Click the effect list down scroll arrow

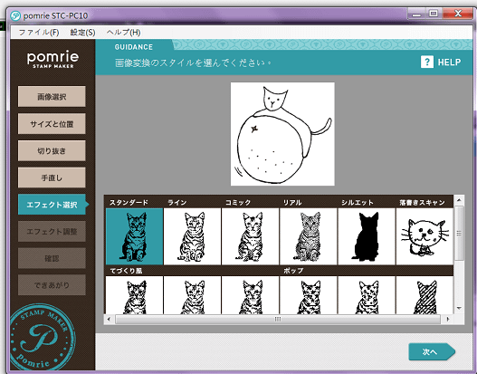point(459,308)
